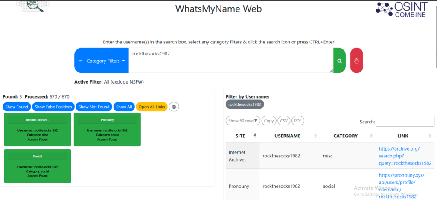Click the printer icon button

(x=174, y=107)
